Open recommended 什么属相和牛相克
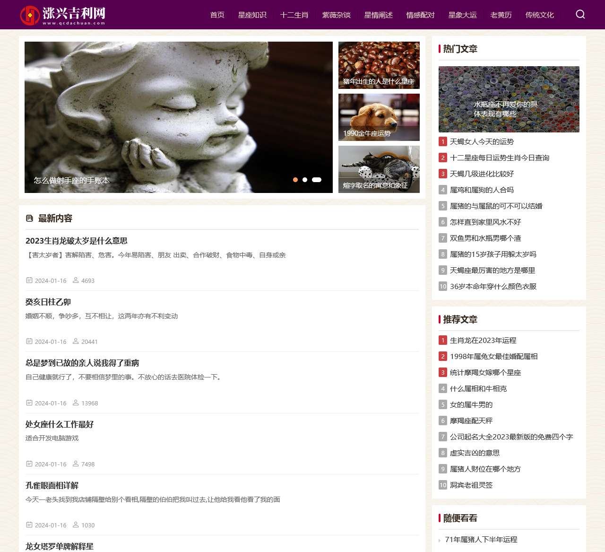Viewport: 605px width, 552px height. tap(478, 388)
